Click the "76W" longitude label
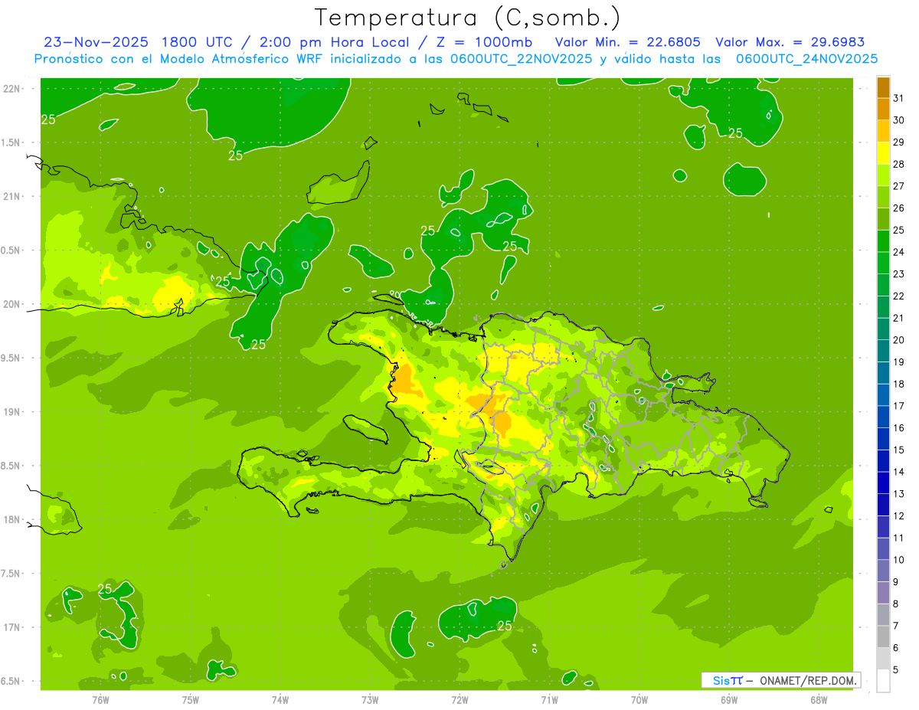The width and height of the screenshot is (919, 710). click(100, 699)
